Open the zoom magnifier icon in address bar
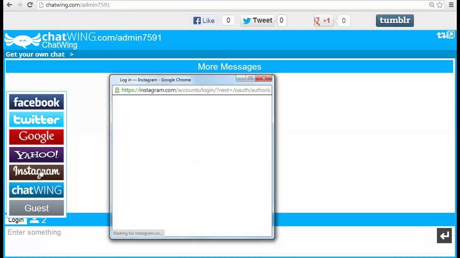Viewport: 460px width, 258px height. click(432, 5)
